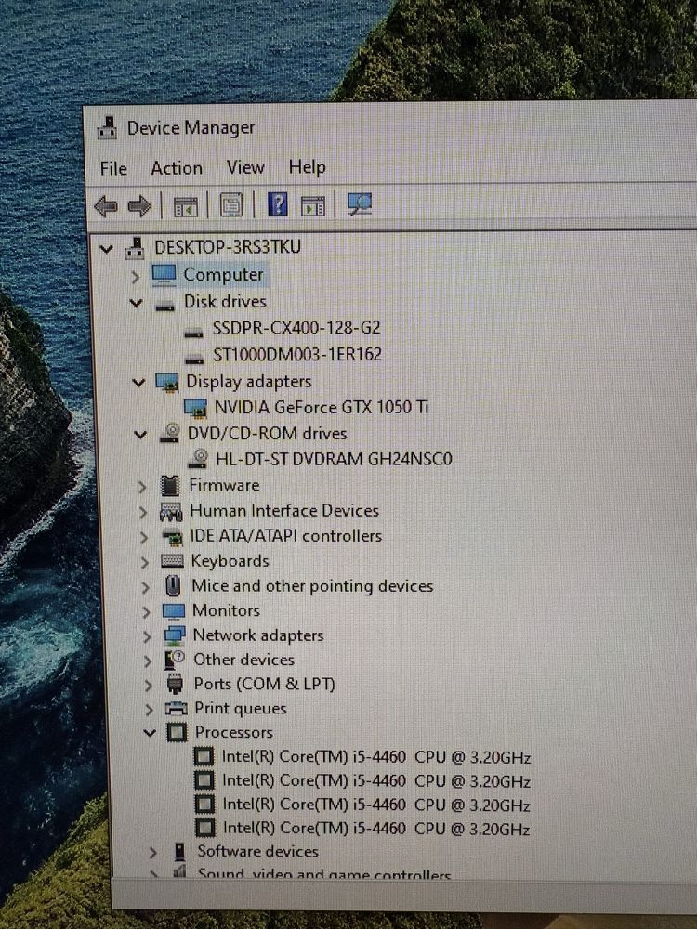The height and width of the screenshot is (929, 697).
Task: Select the 'Sound, video and game controllers' row
Action: pyautogui.click(x=324, y=873)
